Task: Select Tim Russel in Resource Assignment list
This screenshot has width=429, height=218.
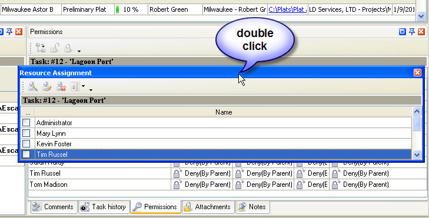Action: (x=223, y=155)
